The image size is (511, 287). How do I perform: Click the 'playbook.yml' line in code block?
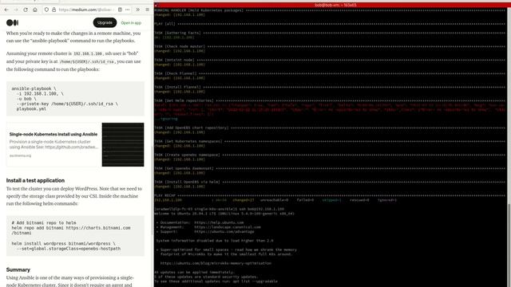(31, 109)
